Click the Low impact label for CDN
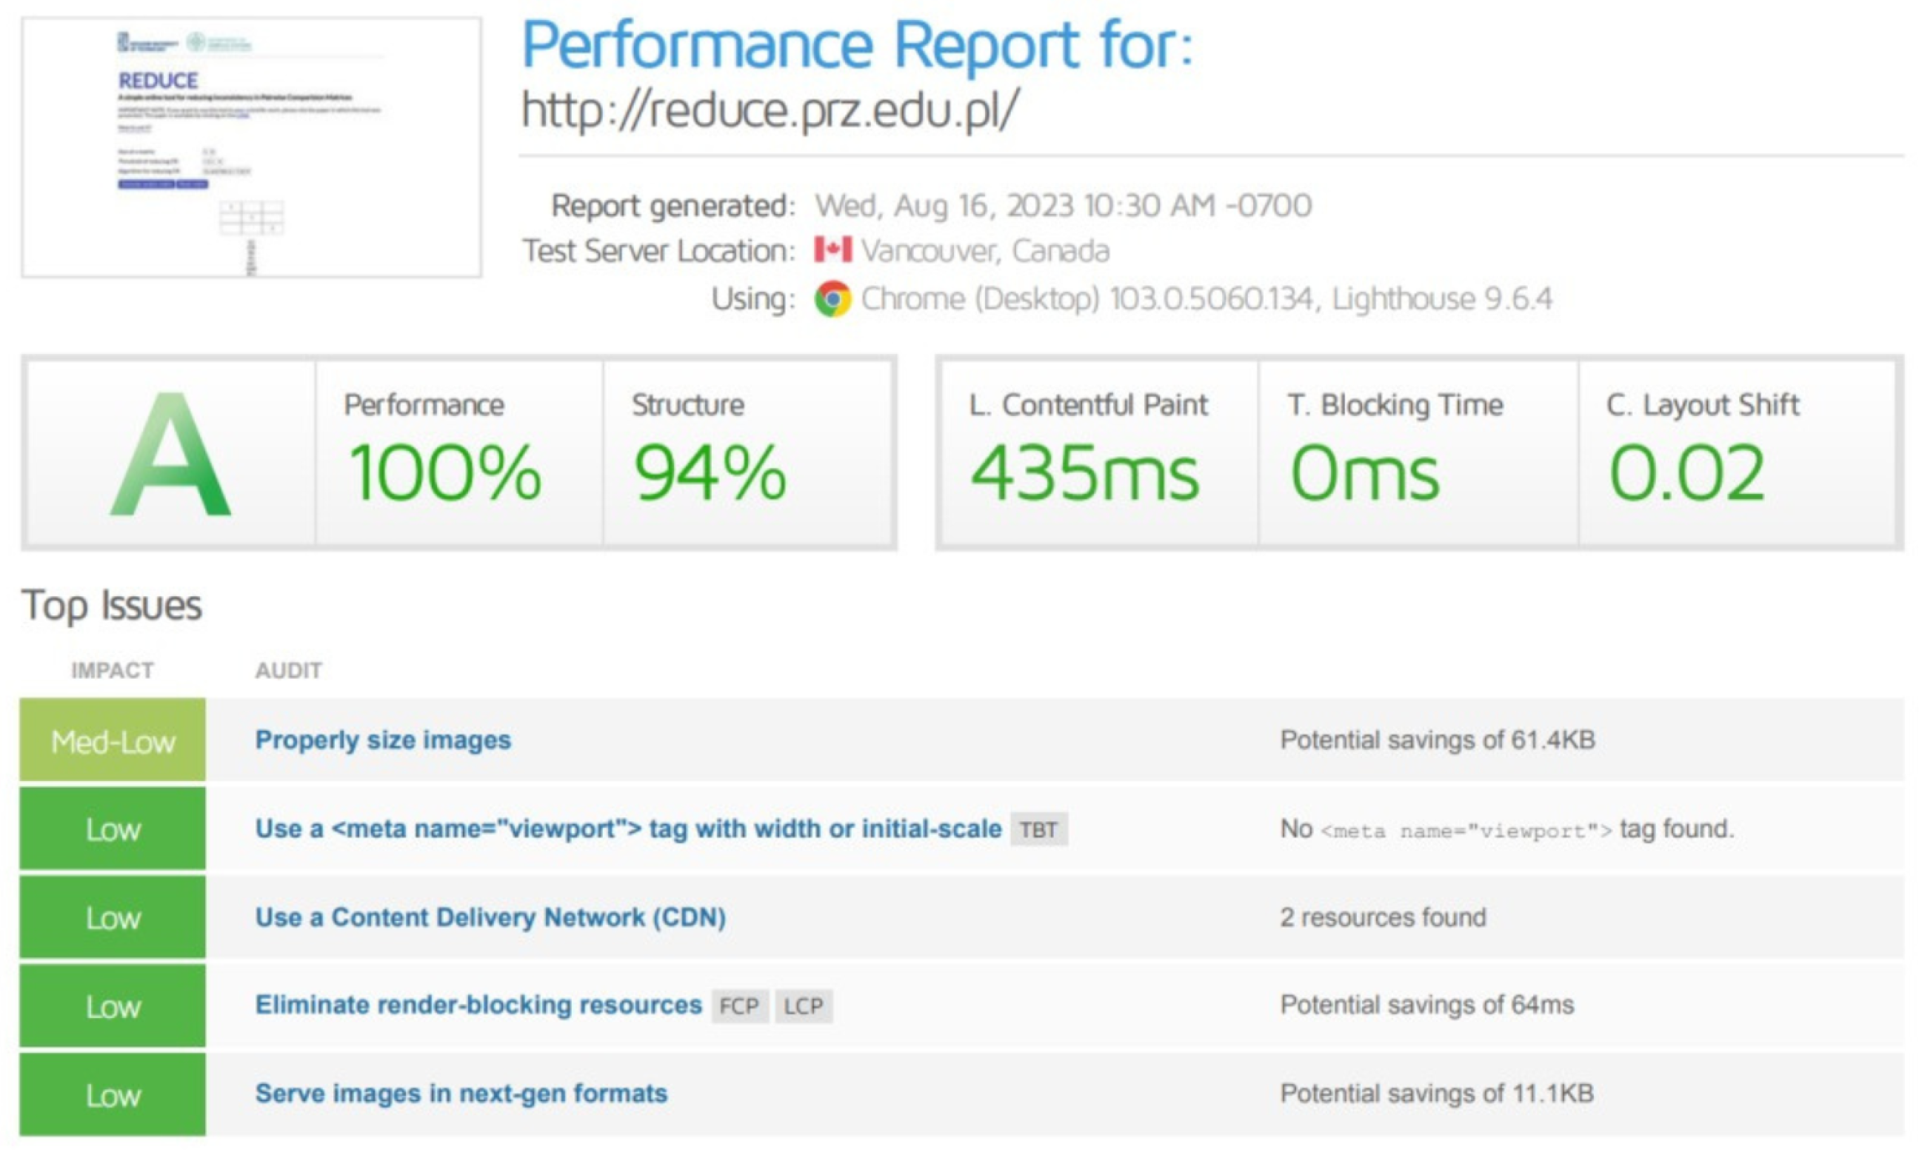The width and height of the screenshot is (1919, 1158). (113, 918)
